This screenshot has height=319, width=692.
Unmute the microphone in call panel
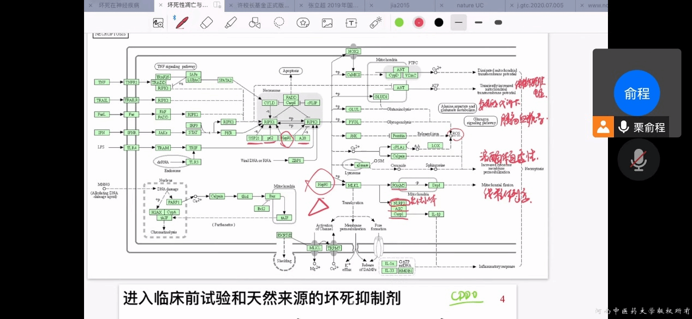point(639,160)
